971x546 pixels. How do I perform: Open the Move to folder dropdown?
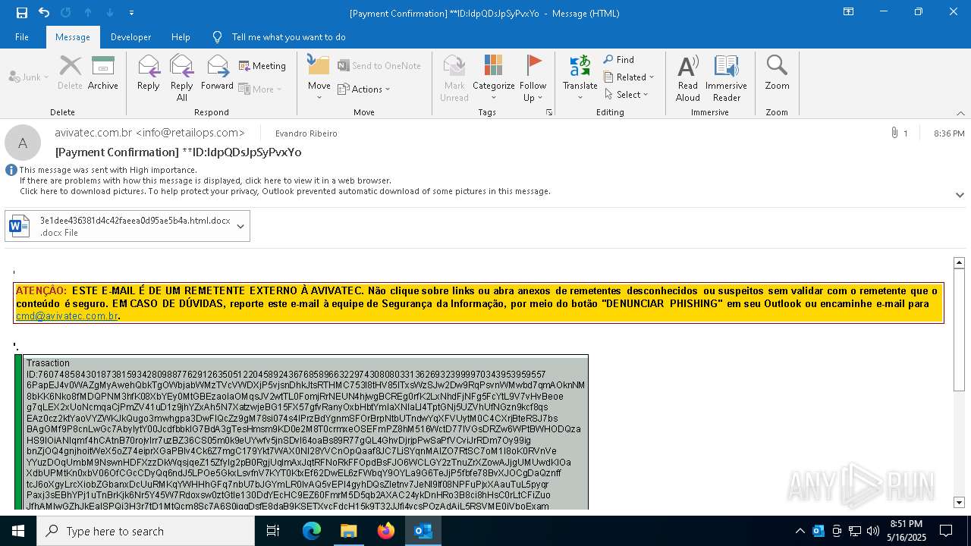click(x=319, y=77)
